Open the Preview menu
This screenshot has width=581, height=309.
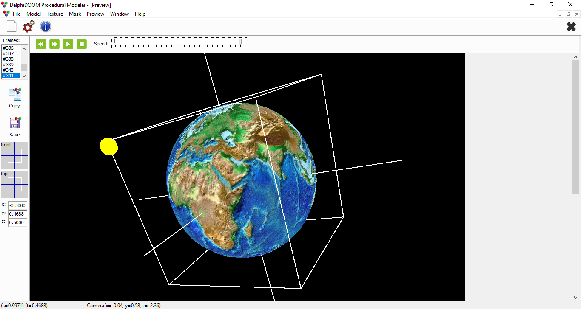[x=95, y=14]
